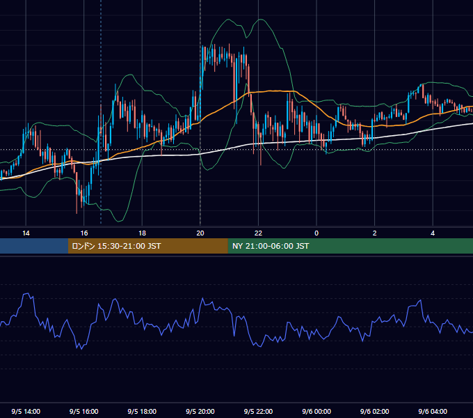Viewport: 473px width, 418px height.
Task: Click the blue session bar before ロンドン
Action: tap(34, 246)
